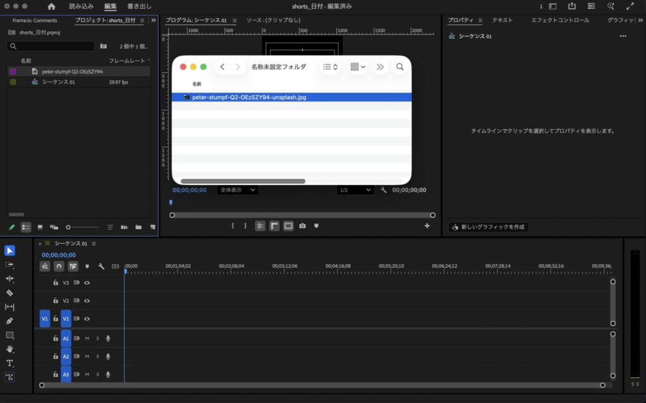
Task: Open the 全体表示 zoom level dropdown
Action: coord(237,190)
